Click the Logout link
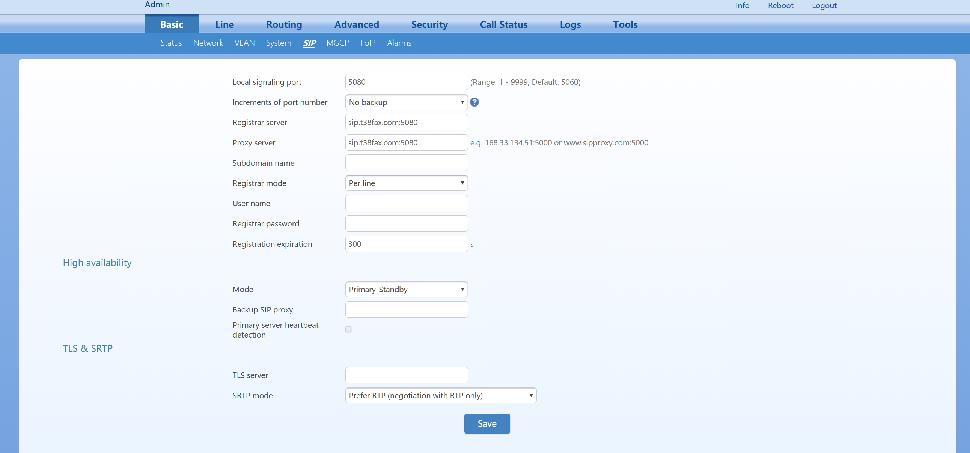The width and height of the screenshot is (970, 453). (824, 5)
